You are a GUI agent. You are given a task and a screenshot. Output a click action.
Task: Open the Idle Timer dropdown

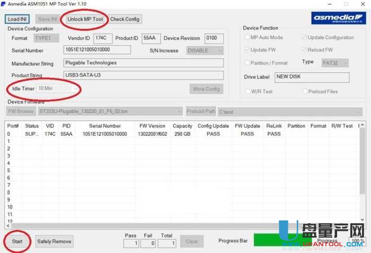tap(56, 89)
